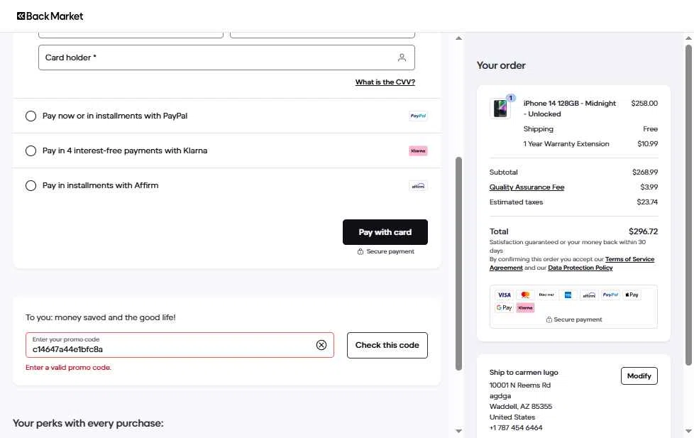Viewport: 694px width, 438px height.
Task: Click the Back Market logo
Action: coord(50,16)
